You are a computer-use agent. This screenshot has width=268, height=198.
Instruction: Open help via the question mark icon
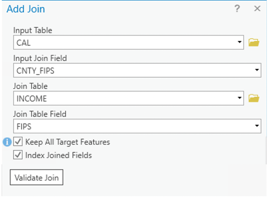237,8
